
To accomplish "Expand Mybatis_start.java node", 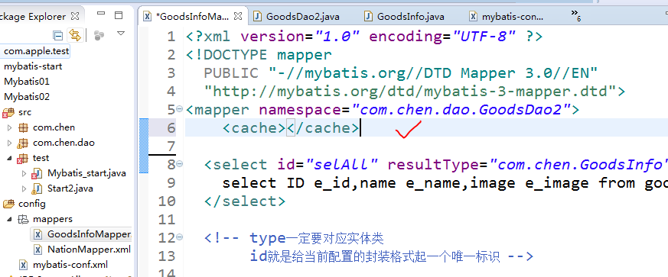I will pos(24,173).
